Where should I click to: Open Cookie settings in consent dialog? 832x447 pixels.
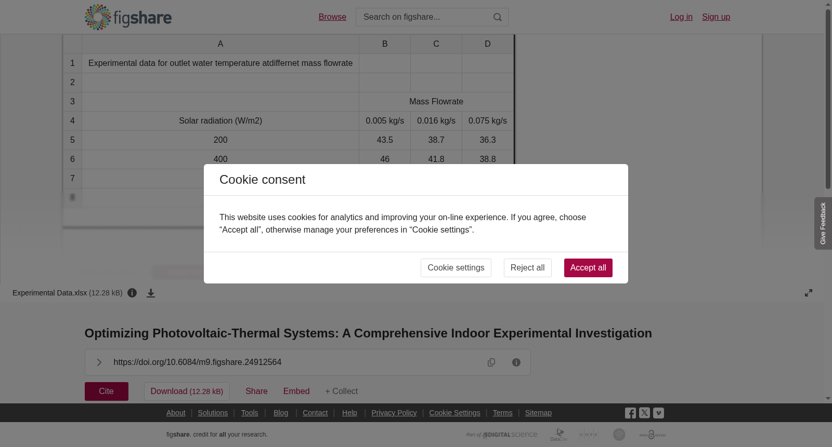click(456, 268)
